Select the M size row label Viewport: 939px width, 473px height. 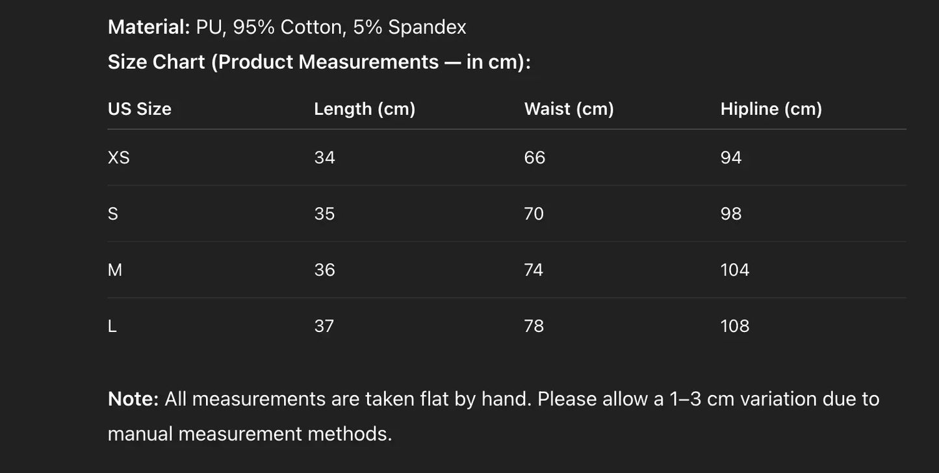point(114,270)
